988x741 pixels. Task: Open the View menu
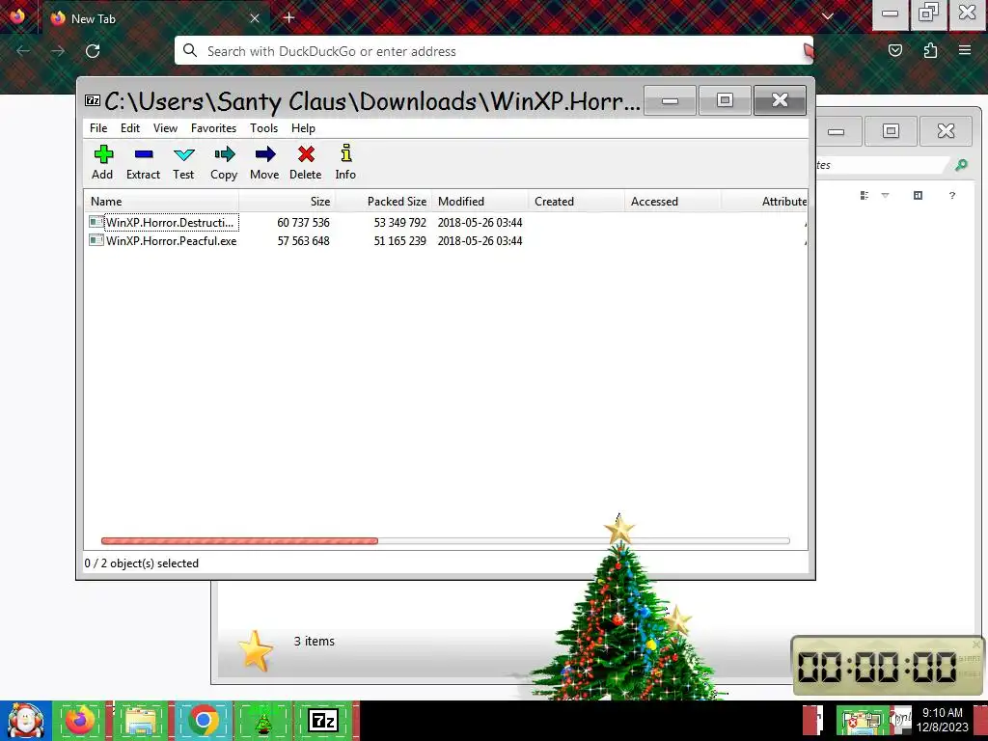165,128
